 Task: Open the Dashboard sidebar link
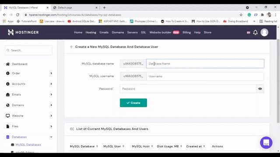click(20, 64)
